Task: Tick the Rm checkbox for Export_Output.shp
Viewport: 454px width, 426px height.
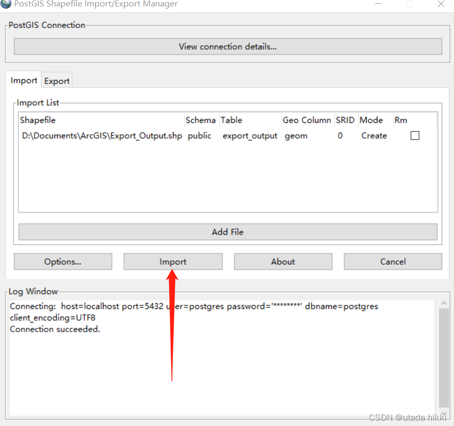Action: click(x=415, y=135)
